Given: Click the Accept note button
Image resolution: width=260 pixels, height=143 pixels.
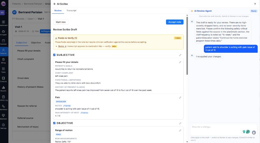Looking at the screenshot, I should click(x=175, y=22).
